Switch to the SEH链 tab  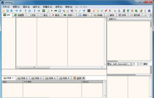tap(98, 15)
